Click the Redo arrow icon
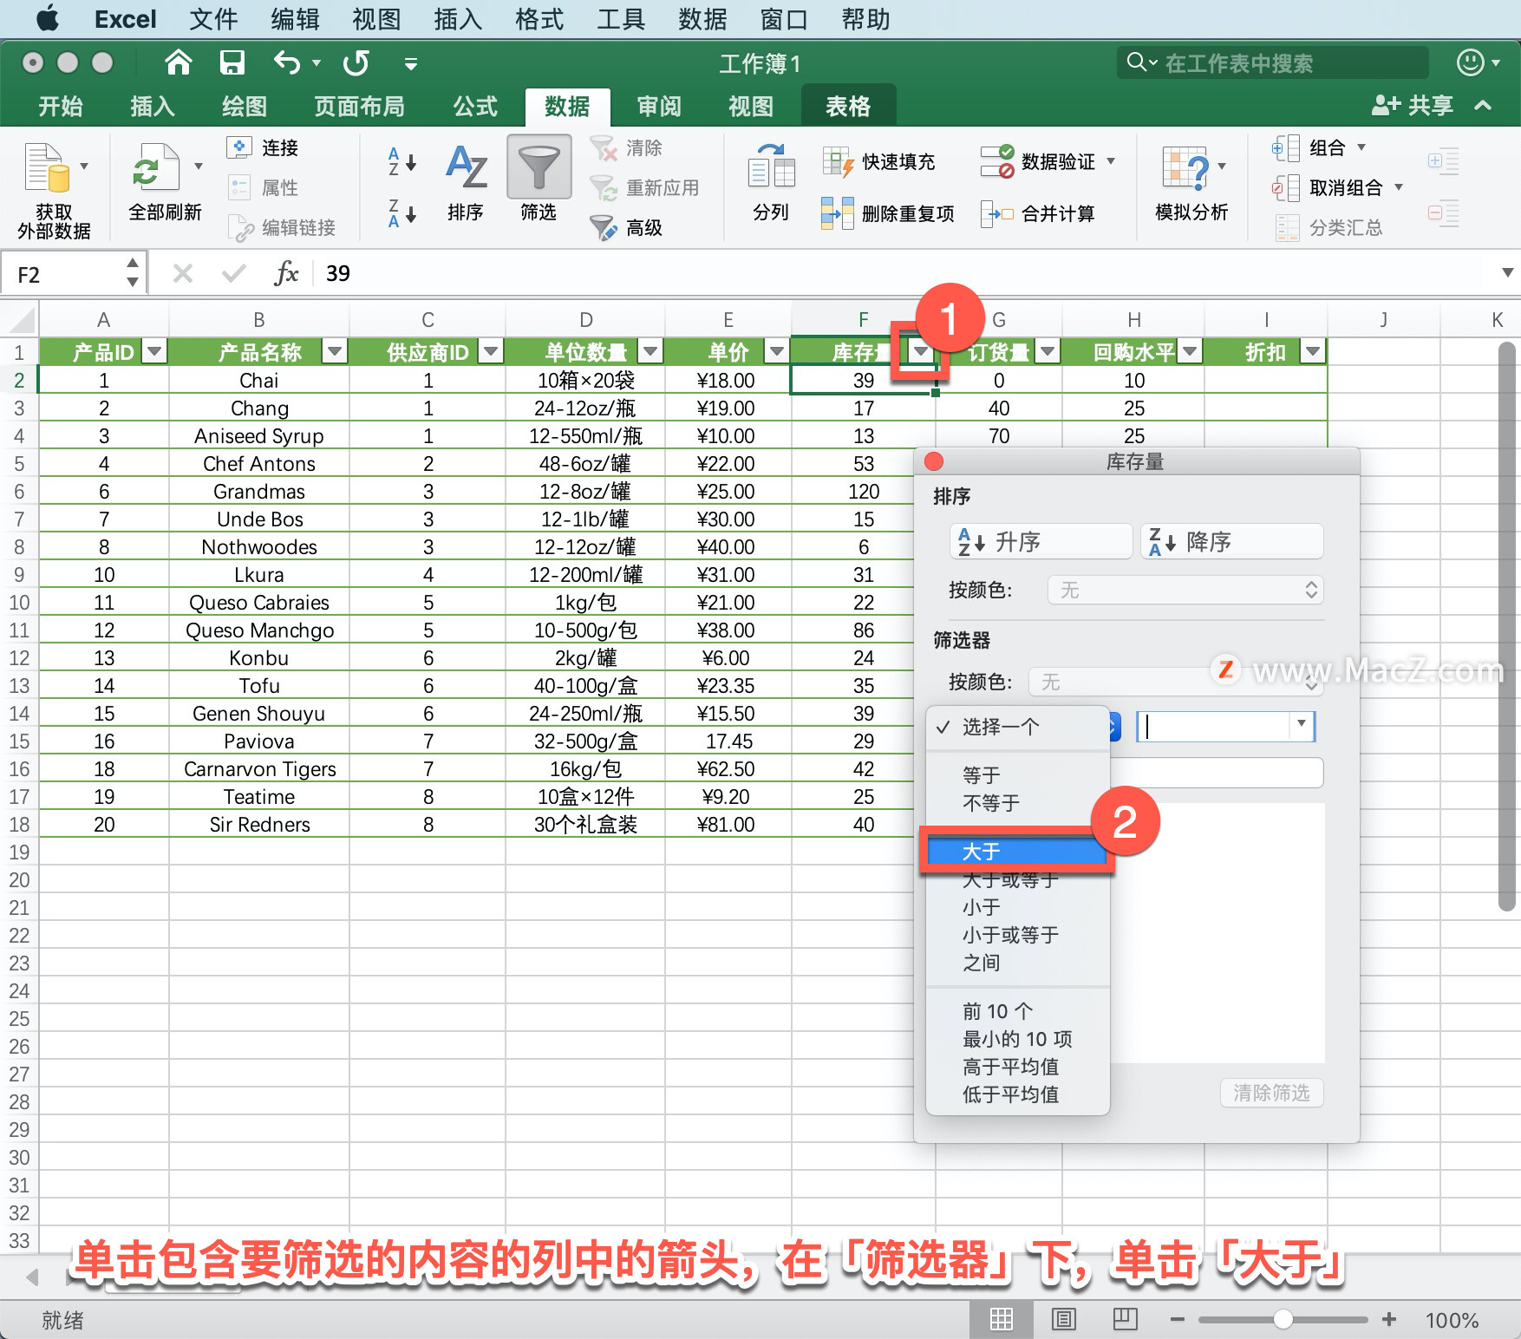The height and width of the screenshot is (1339, 1521). click(x=356, y=62)
